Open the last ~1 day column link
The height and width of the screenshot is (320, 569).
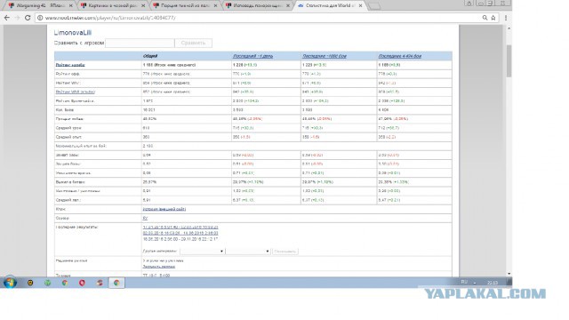click(252, 56)
